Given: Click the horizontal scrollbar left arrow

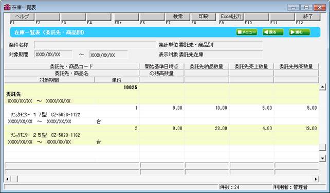Looking at the screenshot, I should [x=7, y=179].
